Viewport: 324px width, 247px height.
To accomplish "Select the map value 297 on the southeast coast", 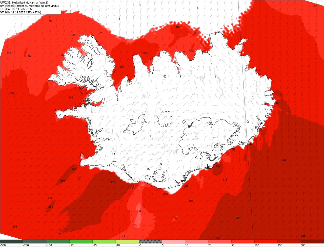I will [233, 149].
